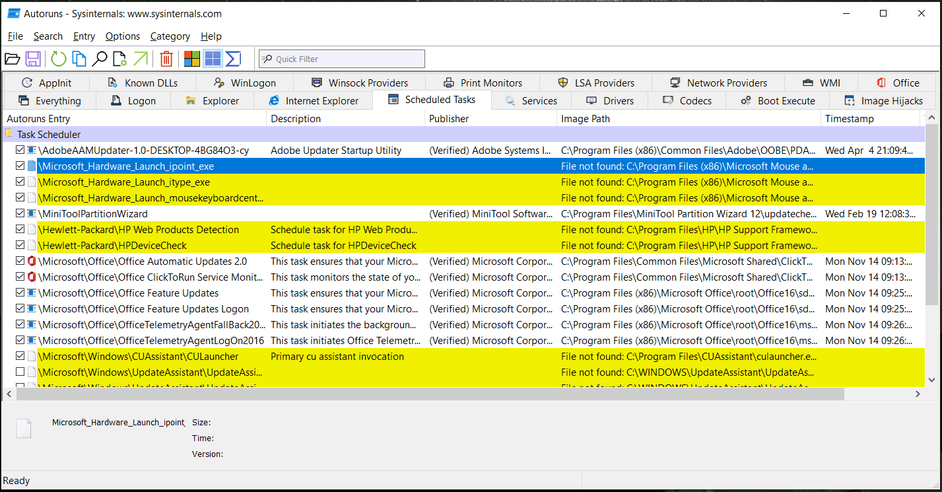Uncheck the Office Feature Updates checkbox
This screenshot has height=492, width=942.
tap(20, 293)
